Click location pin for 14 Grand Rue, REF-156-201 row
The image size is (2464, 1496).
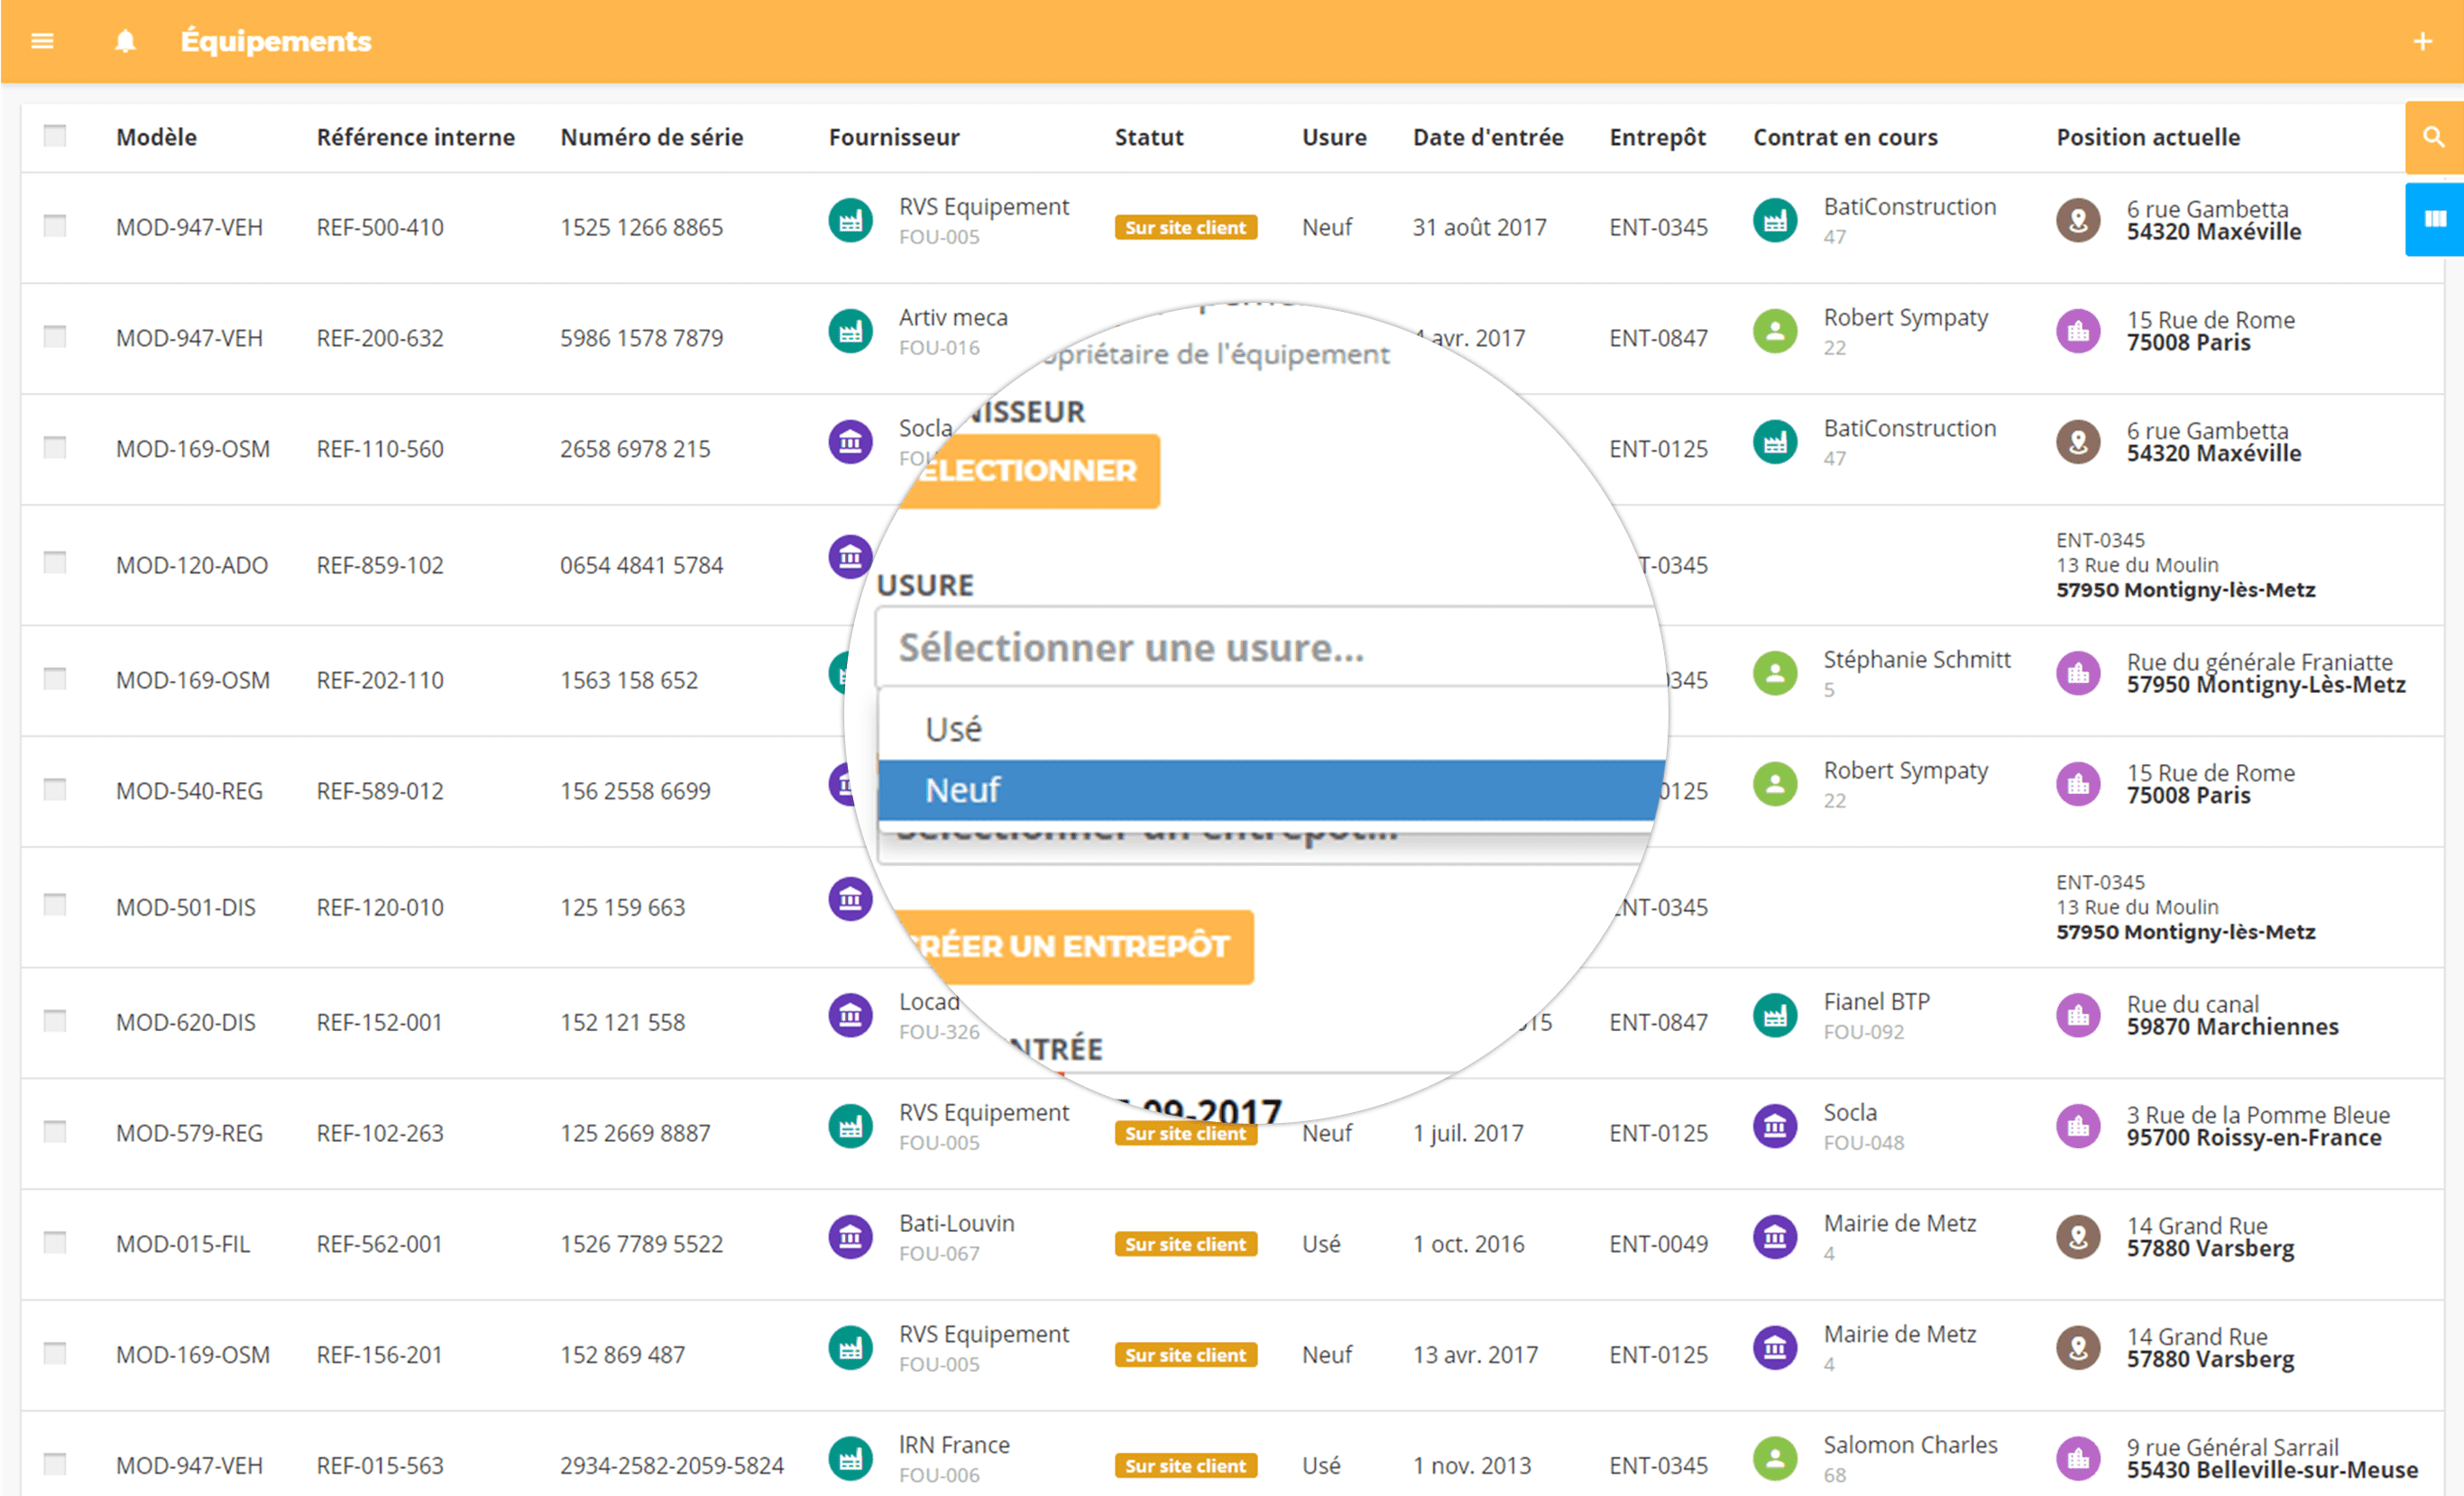(x=2078, y=1348)
